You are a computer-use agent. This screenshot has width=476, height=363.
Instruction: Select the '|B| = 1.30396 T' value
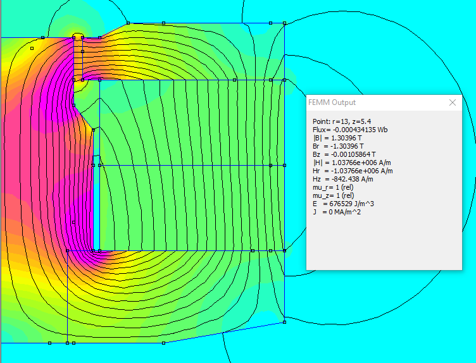(x=337, y=138)
